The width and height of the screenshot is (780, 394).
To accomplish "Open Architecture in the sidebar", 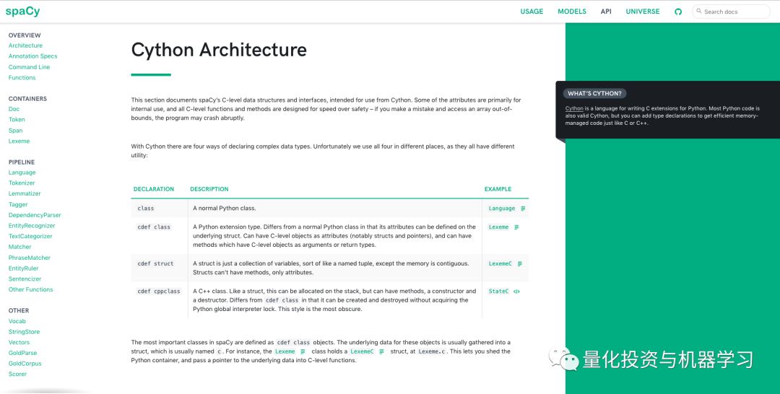I will pos(25,45).
